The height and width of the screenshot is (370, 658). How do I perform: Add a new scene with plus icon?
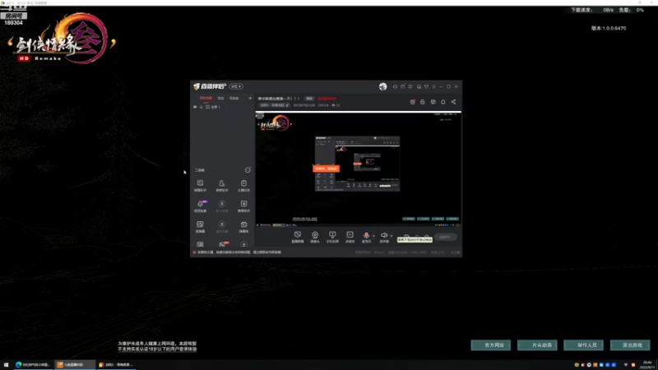tap(250, 98)
